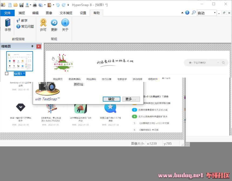232x181 pixels.
Task: Click the 更多... button in dialog
Action: tap(131, 99)
